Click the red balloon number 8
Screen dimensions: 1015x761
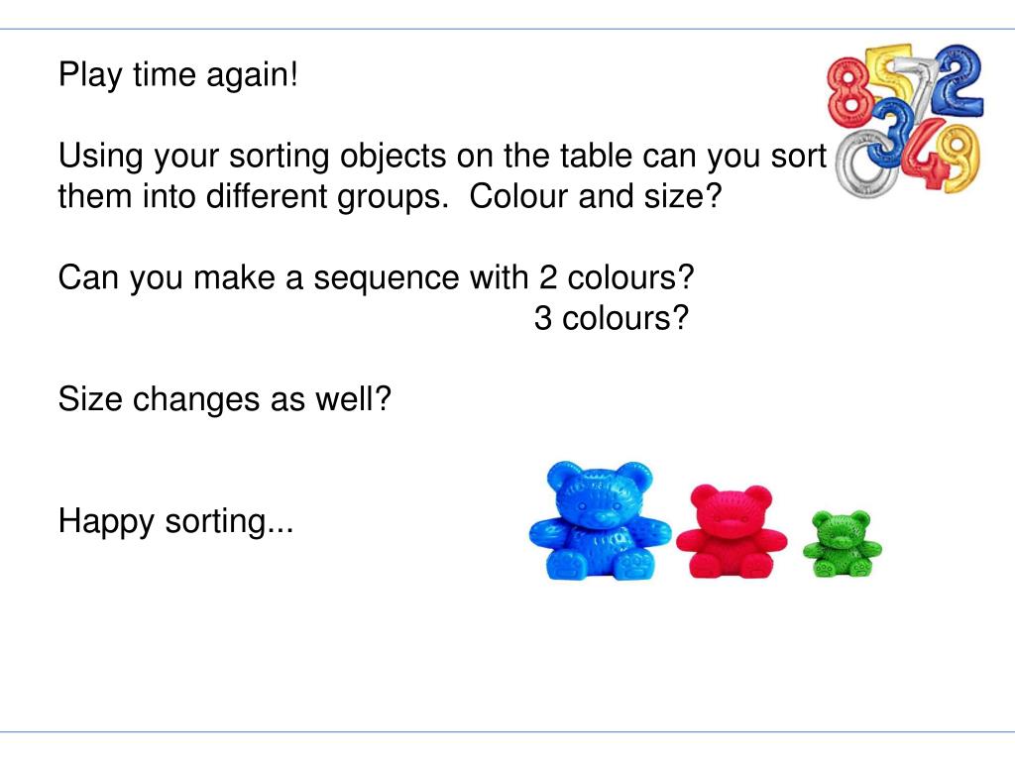(x=850, y=90)
